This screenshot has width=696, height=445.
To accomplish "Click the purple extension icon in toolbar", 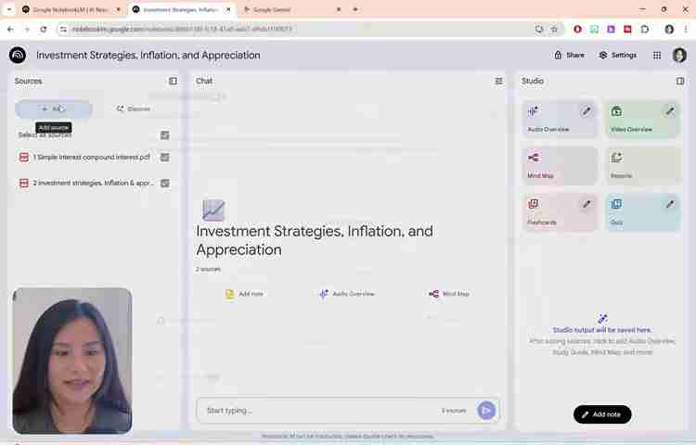I will tap(612, 30).
